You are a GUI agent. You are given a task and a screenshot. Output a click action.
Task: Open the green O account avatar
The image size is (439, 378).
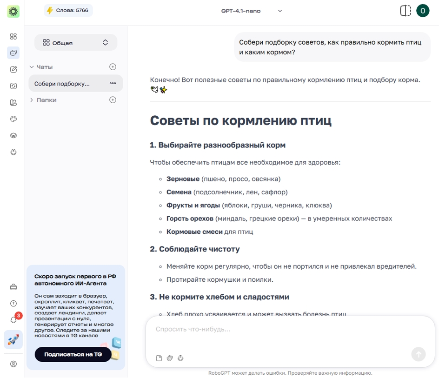pos(422,11)
